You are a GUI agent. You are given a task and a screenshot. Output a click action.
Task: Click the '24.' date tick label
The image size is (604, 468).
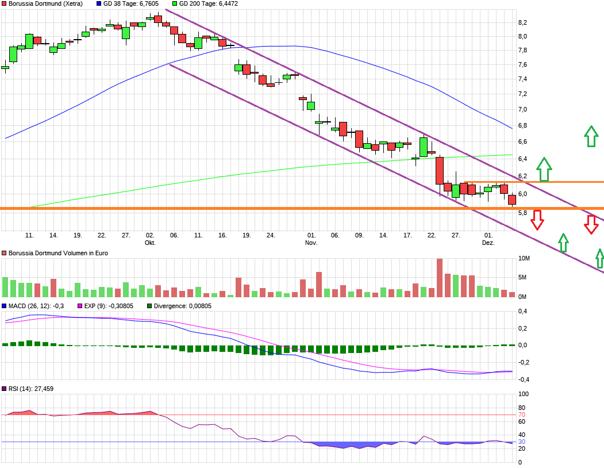(271, 235)
